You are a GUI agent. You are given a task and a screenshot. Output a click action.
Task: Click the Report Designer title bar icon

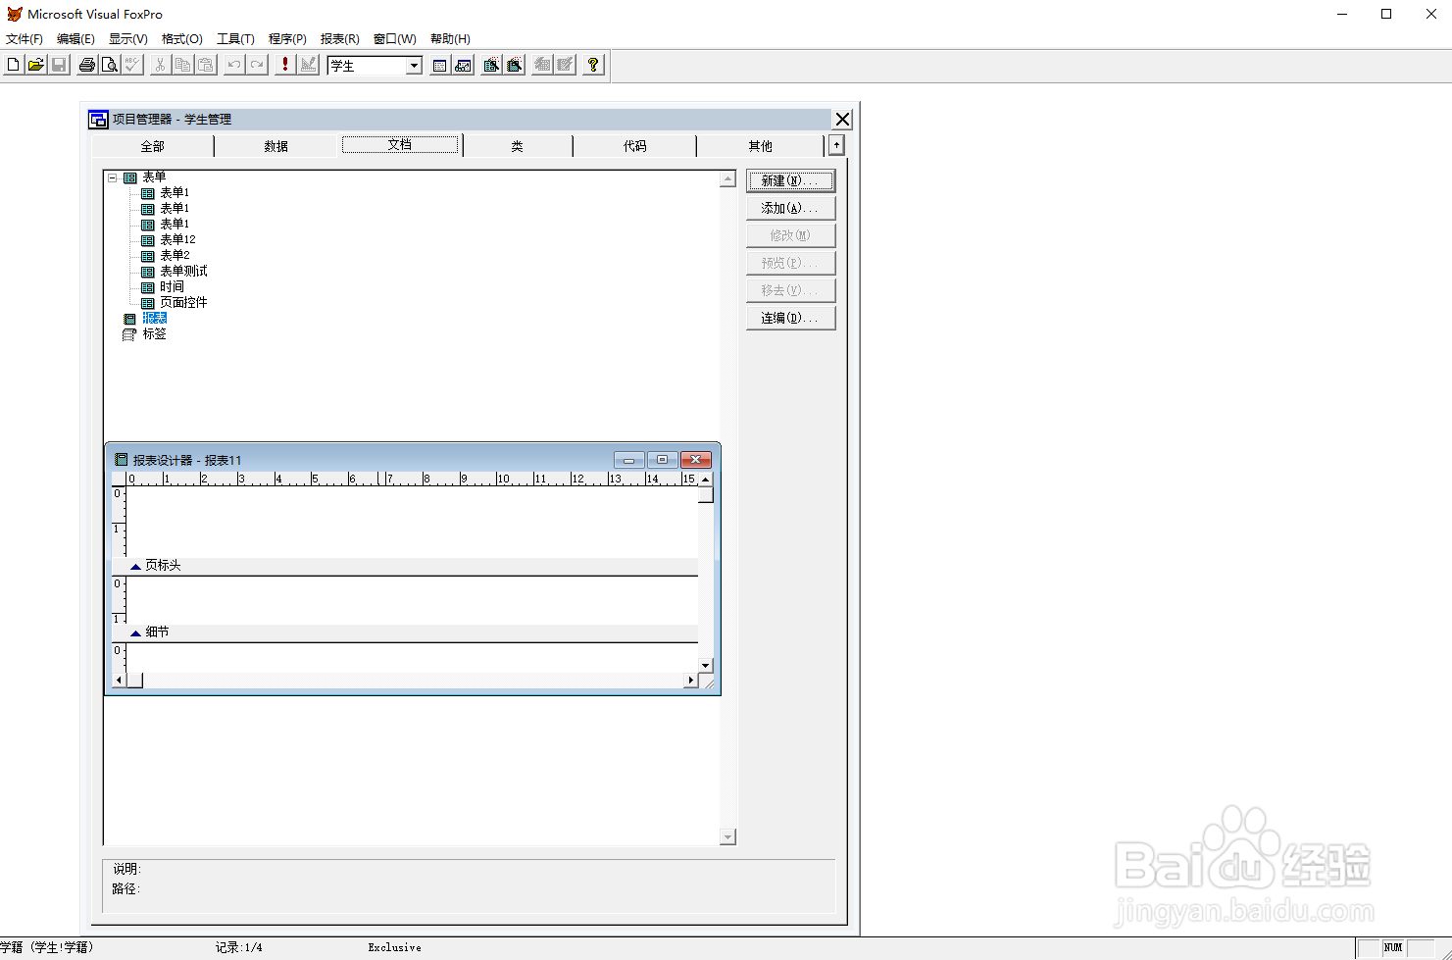(121, 459)
